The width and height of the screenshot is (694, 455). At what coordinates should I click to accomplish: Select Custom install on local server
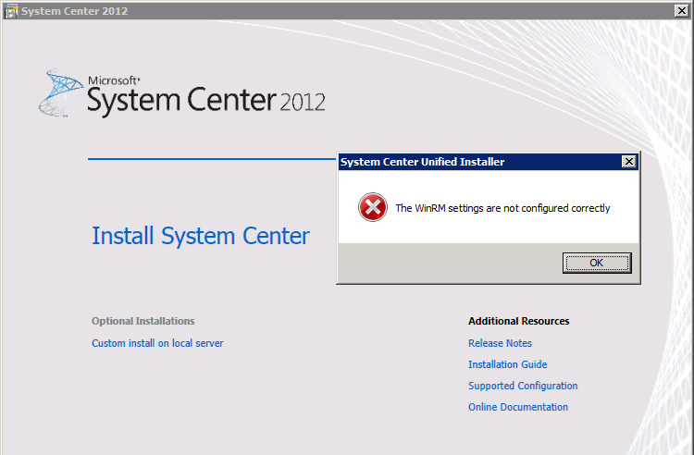click(157, 343)
